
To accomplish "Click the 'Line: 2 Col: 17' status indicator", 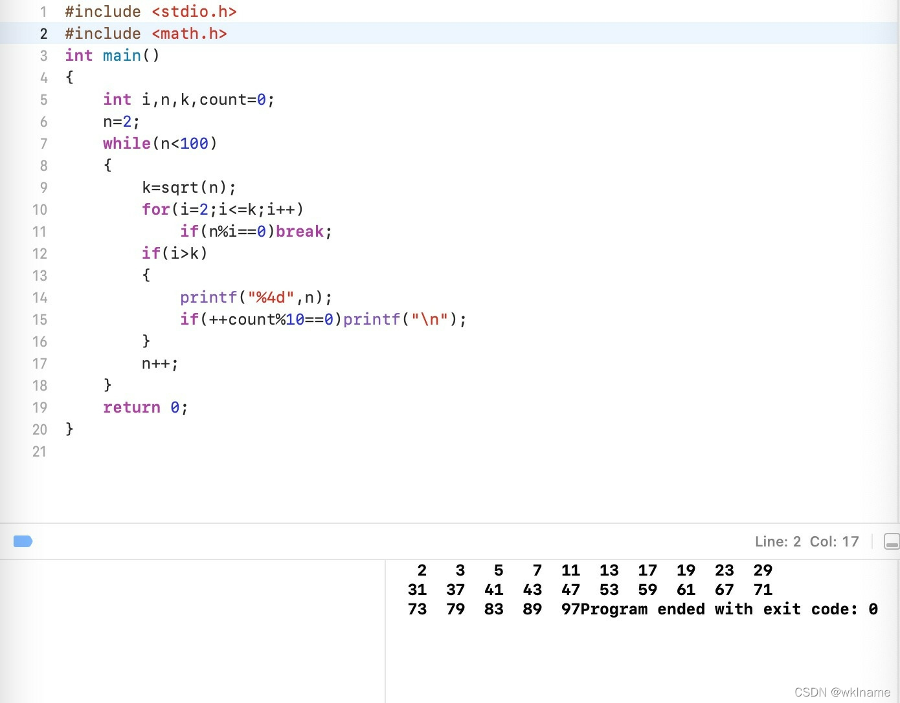I will click(x=807, y=541).
